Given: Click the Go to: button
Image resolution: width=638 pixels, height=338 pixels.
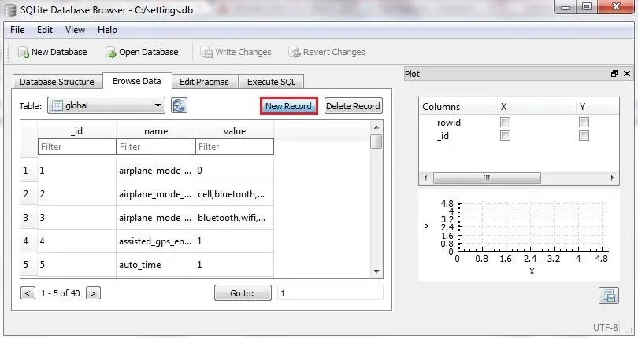Looking at the screenshot, I should click(x=243, y=293).
